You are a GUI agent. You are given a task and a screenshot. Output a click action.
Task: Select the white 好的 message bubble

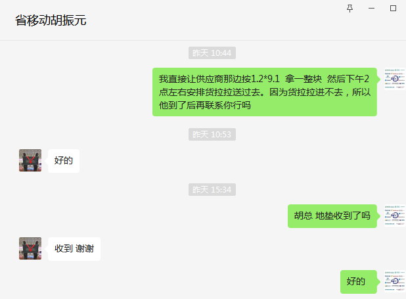64,160
